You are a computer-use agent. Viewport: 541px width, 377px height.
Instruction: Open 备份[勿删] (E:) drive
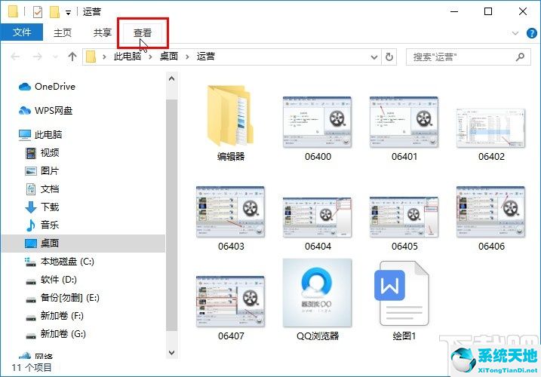click(x=63, y=298)
